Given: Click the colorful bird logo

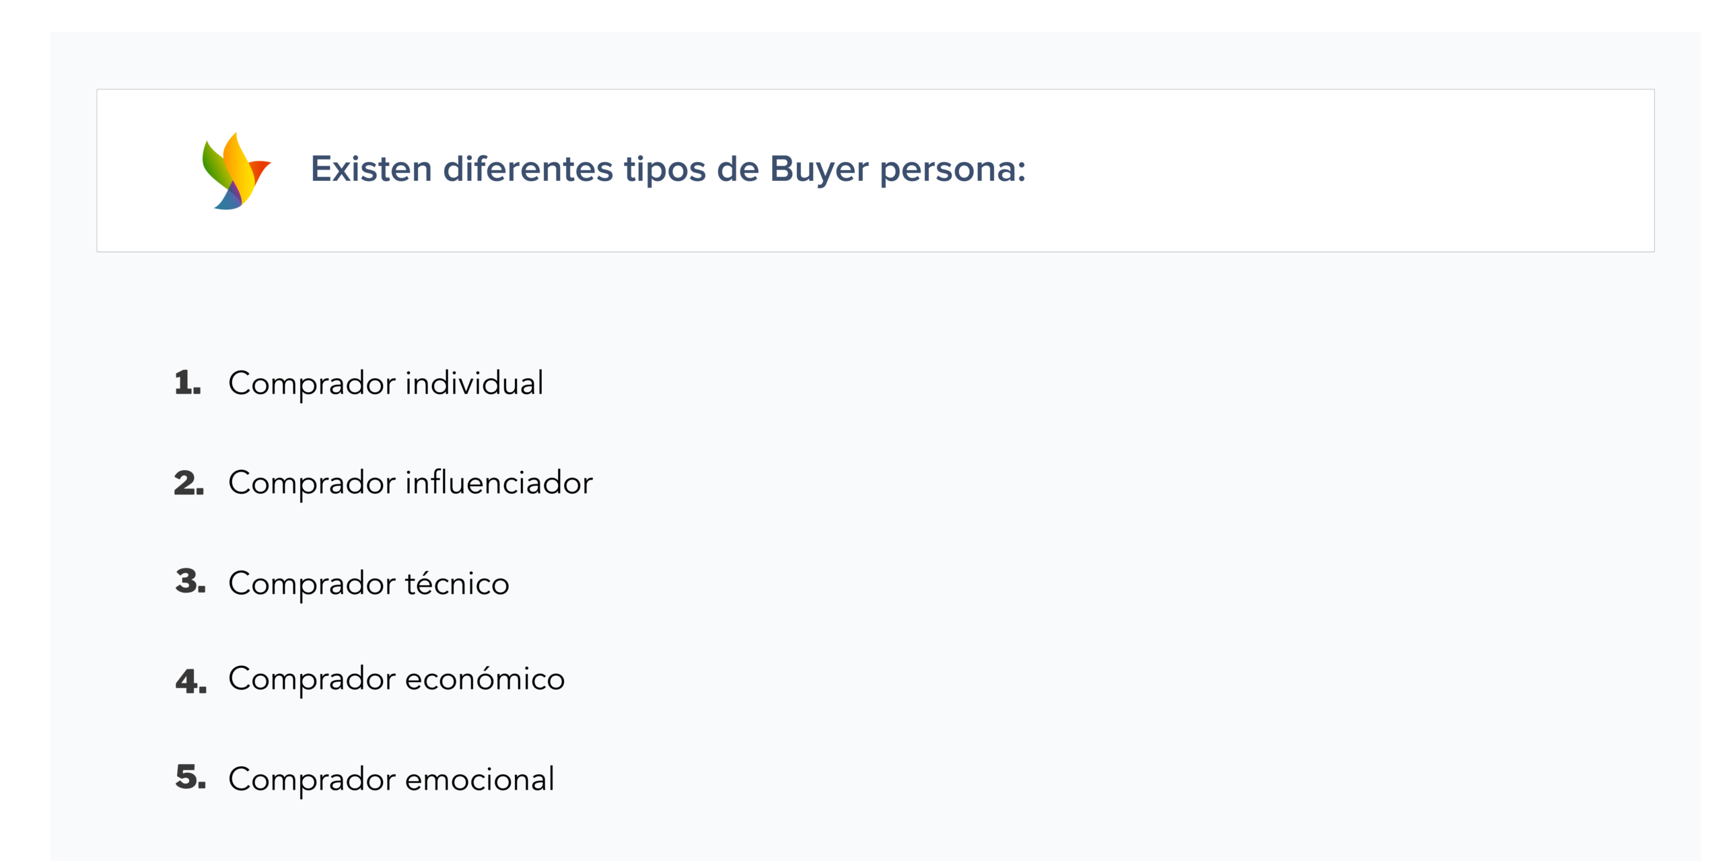Looking at the screenshot, I should (236, 171).
